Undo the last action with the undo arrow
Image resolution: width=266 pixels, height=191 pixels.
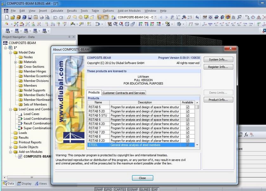tap(55, 17)
